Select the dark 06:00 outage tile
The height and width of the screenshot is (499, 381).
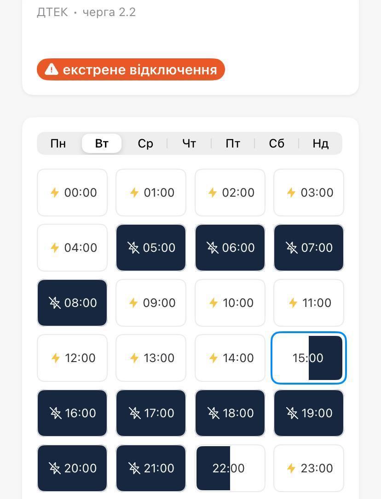click(x=230, y=248)
